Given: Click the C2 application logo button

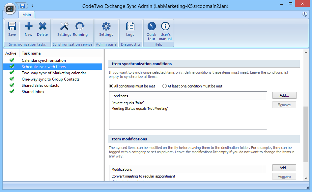Looking at the screenshot, I should [x=10, y=9].
